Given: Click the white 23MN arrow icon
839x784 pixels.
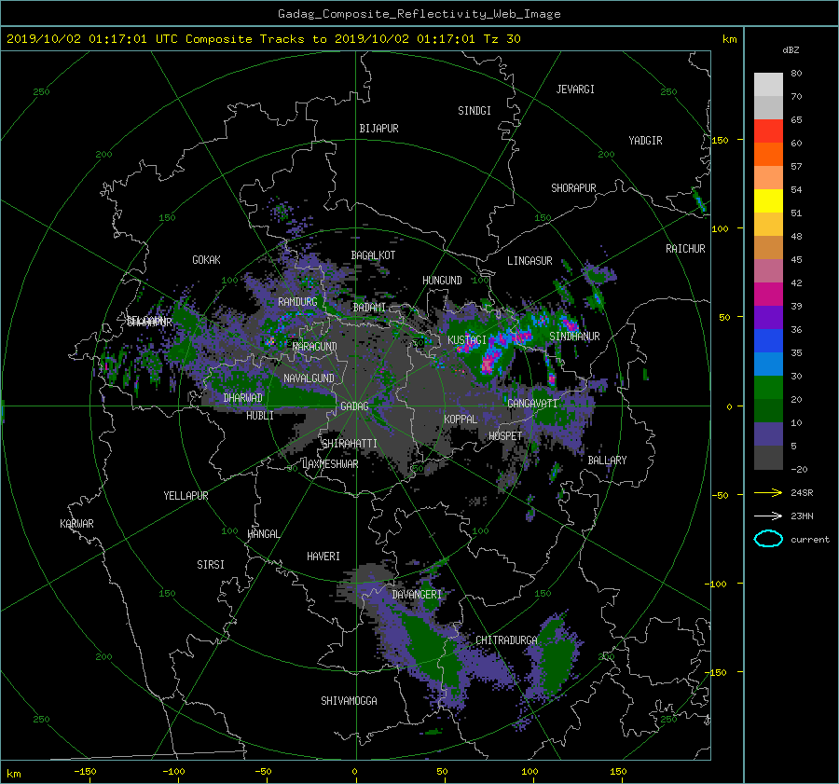Looking at the screenshot, I should coord(768,516).
